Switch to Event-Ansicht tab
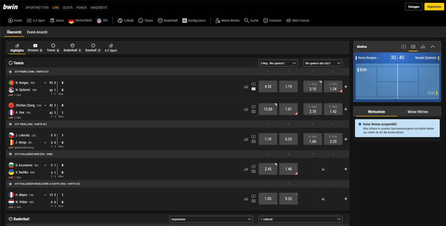Image resolution: width=446 pixels, height=226 pixels. tap(37, 32)
